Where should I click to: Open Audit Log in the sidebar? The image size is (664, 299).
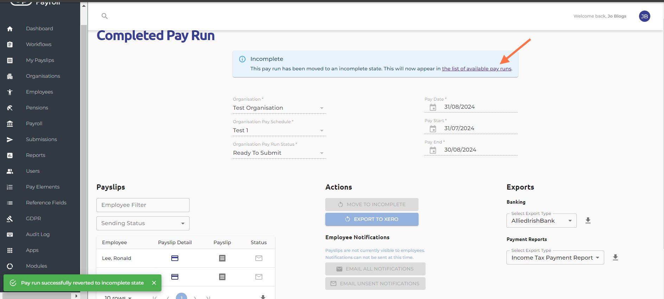tap(38, 234)
